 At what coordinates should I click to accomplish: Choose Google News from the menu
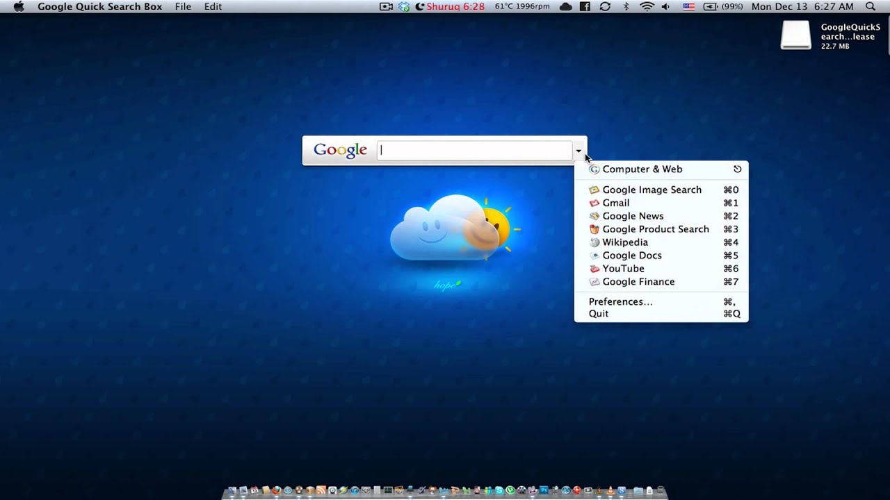(x=661, y=216)
